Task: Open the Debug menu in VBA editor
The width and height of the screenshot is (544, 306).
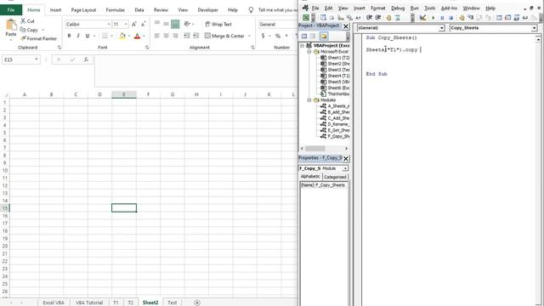Action: point(398,8)
